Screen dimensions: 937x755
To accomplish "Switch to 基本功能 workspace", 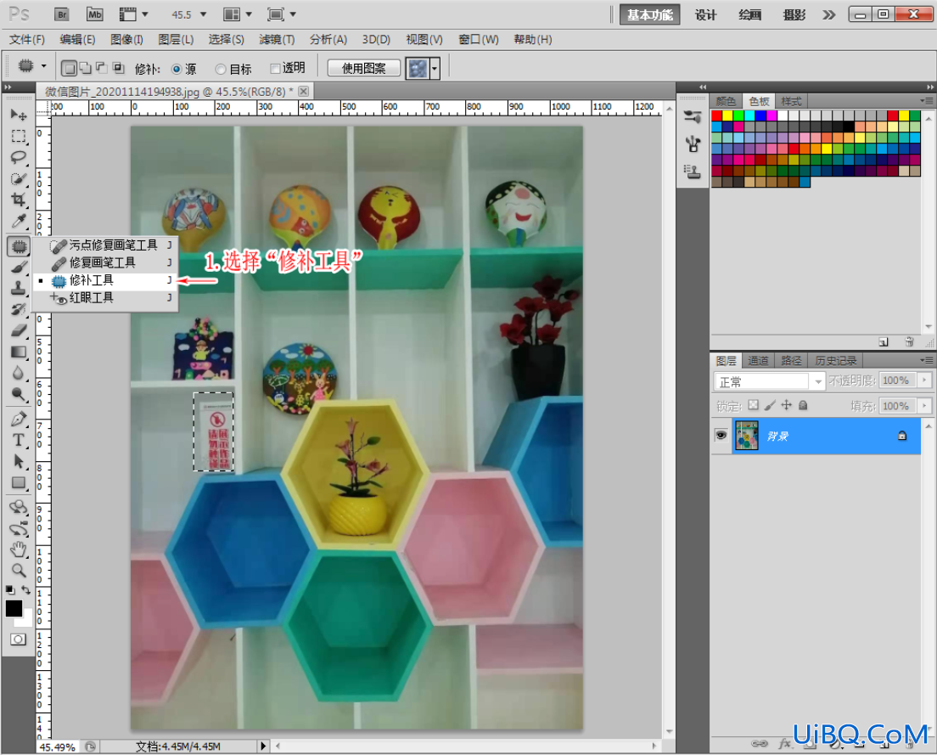I will tap(649, 15).
